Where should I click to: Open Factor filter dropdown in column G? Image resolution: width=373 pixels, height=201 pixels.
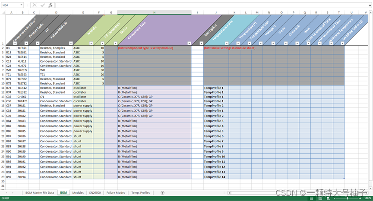coord(115,43)
